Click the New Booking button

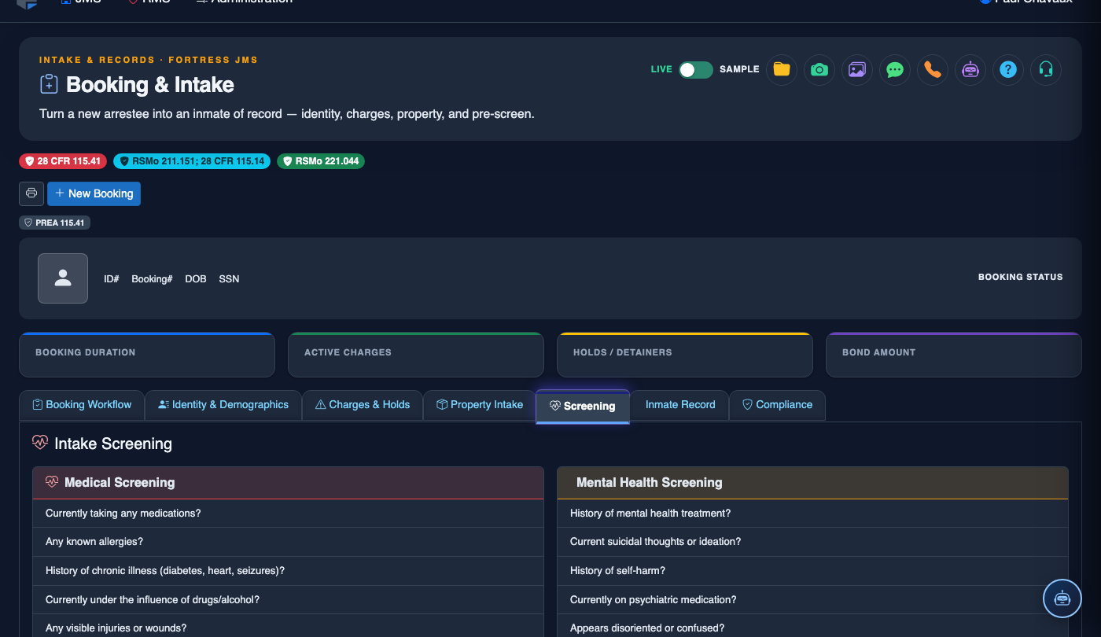pos(94,193)
